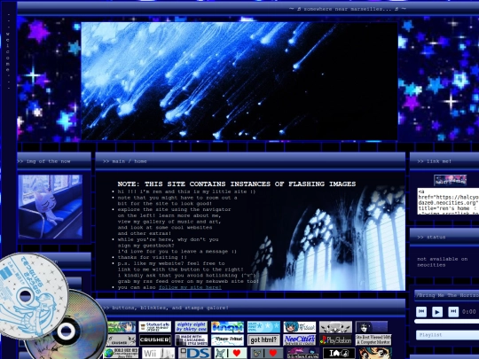Image resolution: width=479 pixels, height=359 pixels.
Task: Open the img of the now thumbnail
Action: click(x=50, y=207)
